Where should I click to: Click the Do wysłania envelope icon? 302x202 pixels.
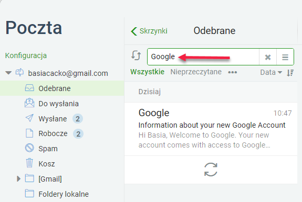point(29,103)
